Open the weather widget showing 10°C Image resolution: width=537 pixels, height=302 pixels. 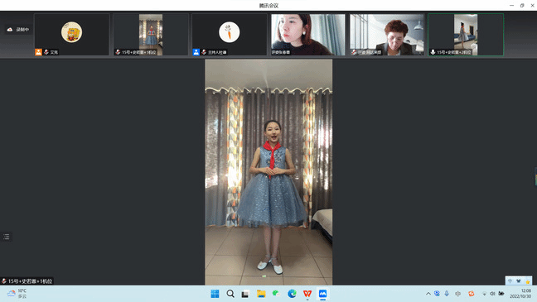pyautogui.click(x=17, y=294)
